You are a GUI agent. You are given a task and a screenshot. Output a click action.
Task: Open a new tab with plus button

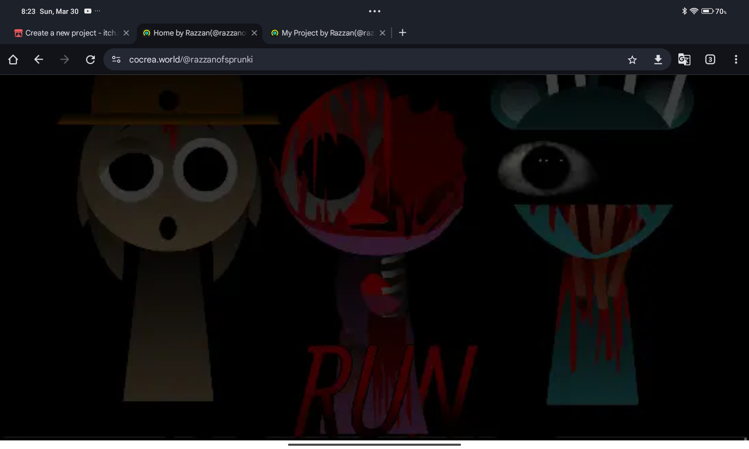pos(403,33)
